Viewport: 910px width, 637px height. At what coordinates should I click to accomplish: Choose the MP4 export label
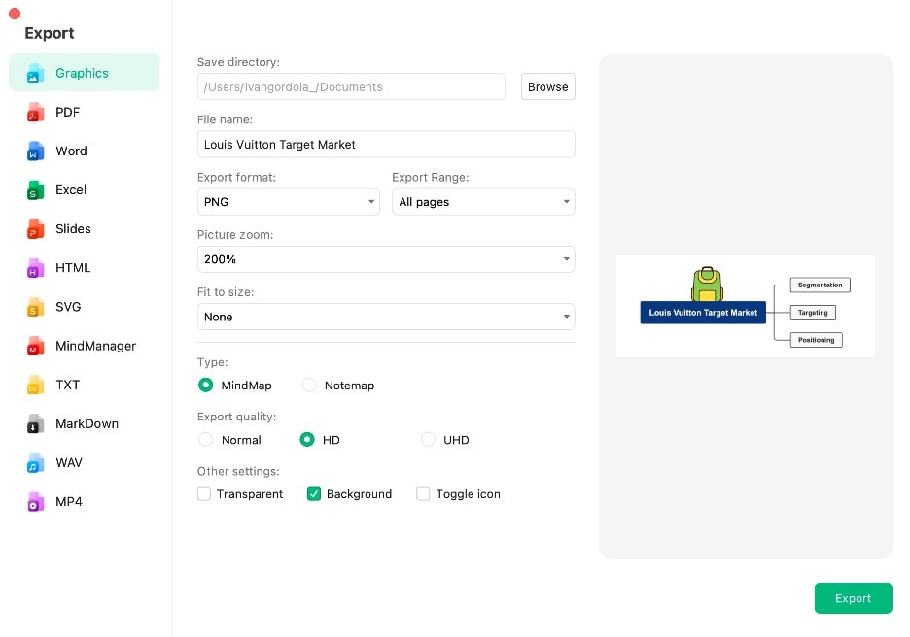point(69,502)
